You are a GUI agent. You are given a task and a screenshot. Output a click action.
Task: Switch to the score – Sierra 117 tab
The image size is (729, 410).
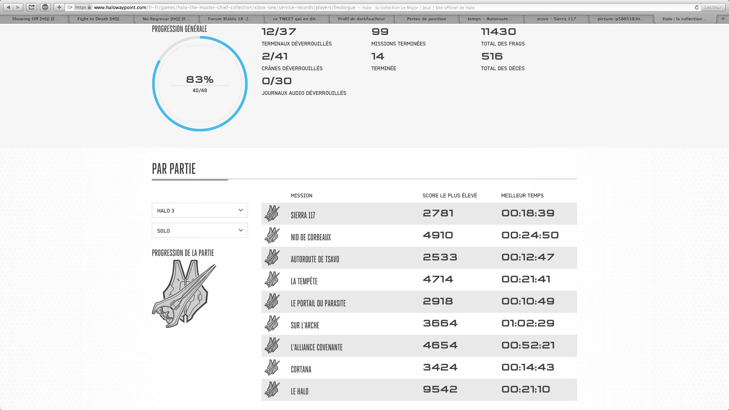(556, 19)
